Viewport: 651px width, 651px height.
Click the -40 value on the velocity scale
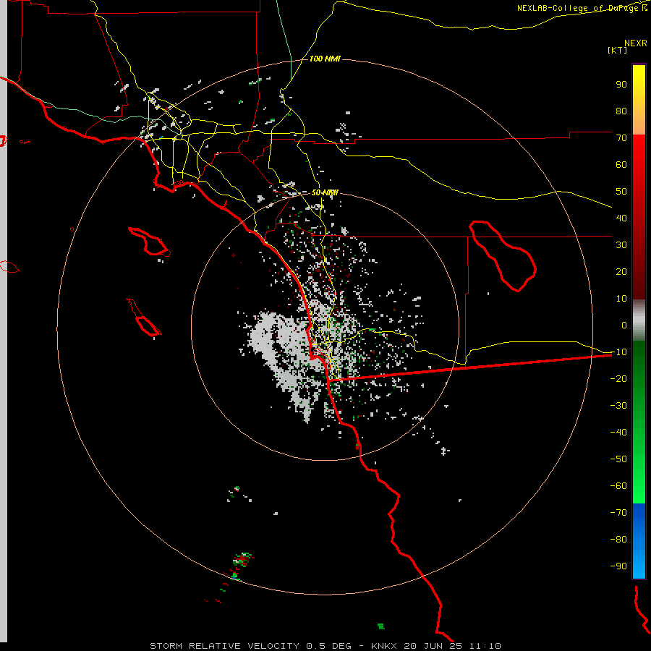618,433
